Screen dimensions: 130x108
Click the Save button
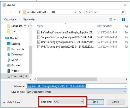click(95, 102)
